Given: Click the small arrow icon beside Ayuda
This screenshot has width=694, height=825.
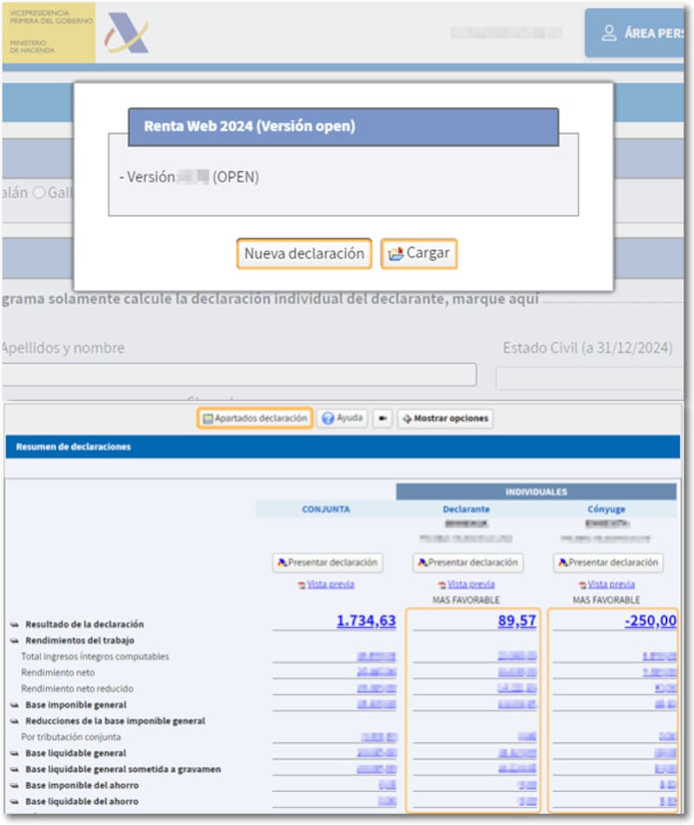Looking at the screenshot, I should point(383,419).
